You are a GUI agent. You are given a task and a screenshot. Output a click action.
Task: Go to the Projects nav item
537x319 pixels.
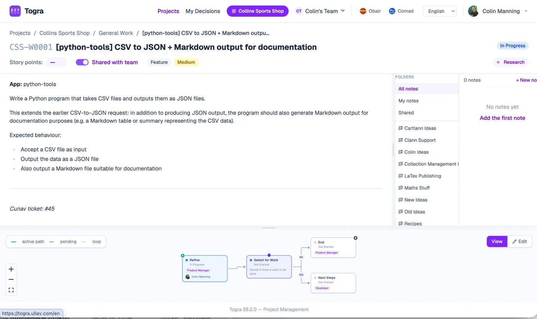click(x=168, y=11)
